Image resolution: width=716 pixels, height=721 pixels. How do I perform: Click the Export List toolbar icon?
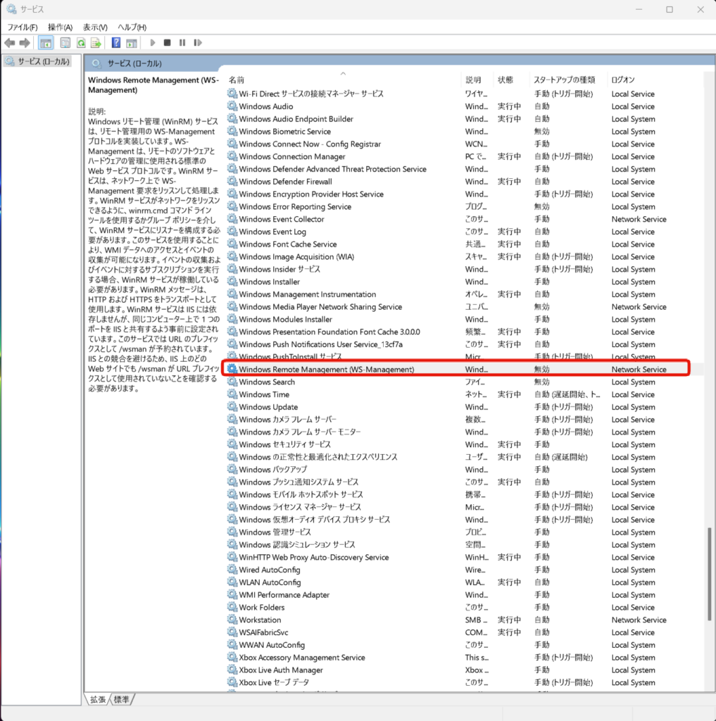(x=96, y=43)
